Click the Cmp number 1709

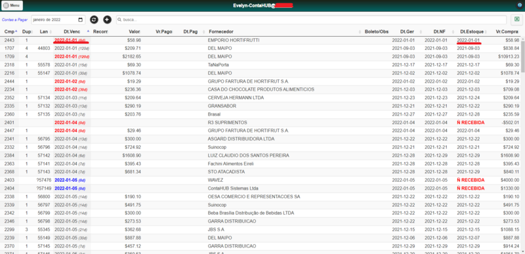pos(9,56)
